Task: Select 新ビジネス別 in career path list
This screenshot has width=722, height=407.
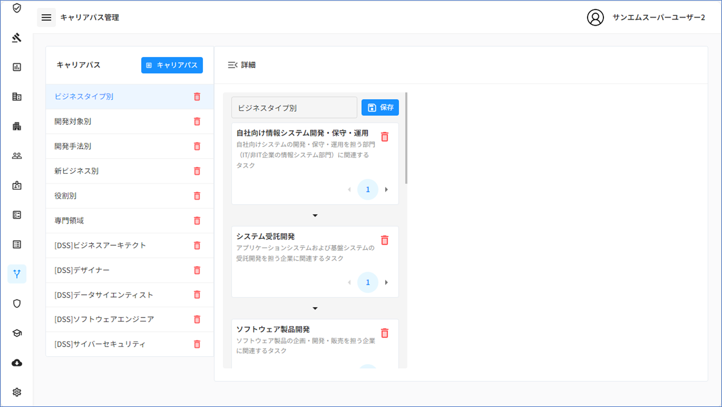Action: click(x=76, y=171)
